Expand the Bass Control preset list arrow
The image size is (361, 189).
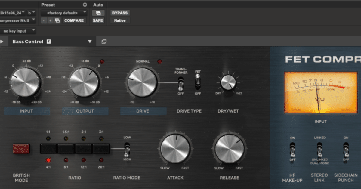90,42
